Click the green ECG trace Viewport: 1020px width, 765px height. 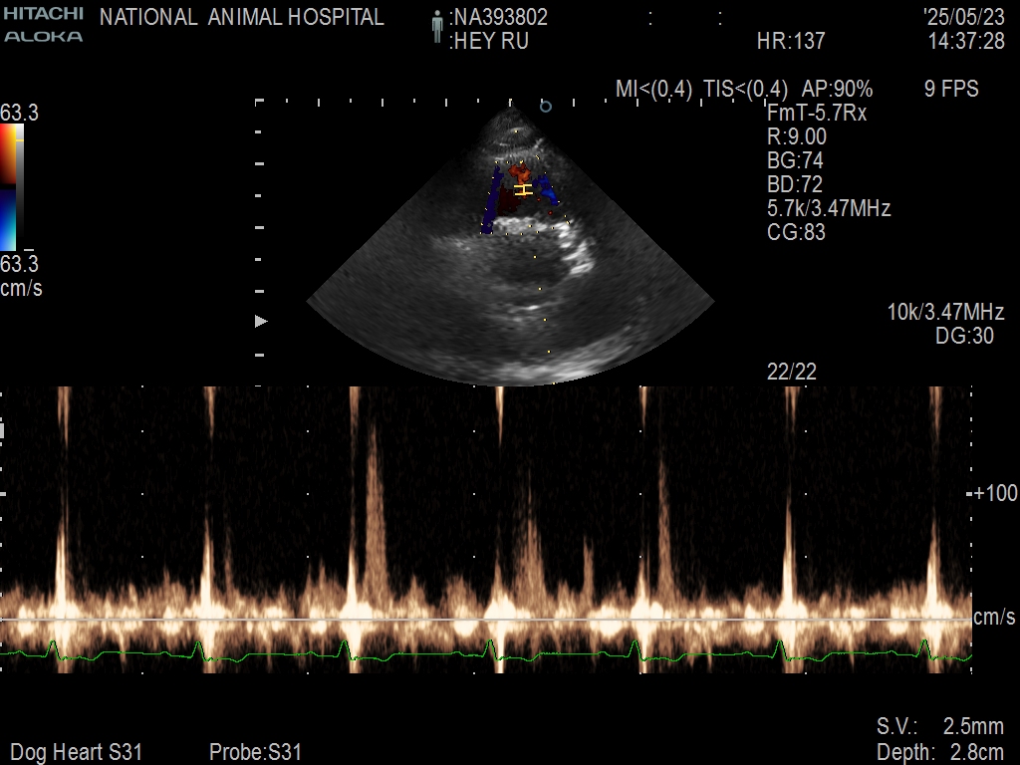coord(498,654)
